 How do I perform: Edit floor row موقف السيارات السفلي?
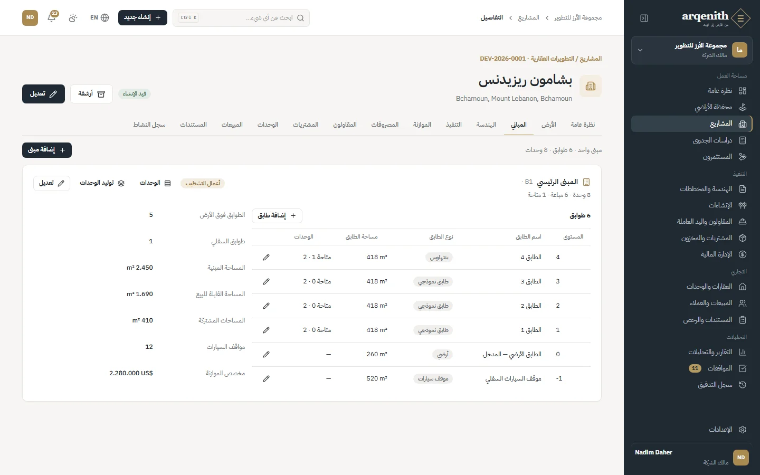267,379
